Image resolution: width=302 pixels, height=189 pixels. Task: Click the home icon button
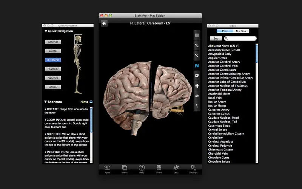(x=104, y=23)
